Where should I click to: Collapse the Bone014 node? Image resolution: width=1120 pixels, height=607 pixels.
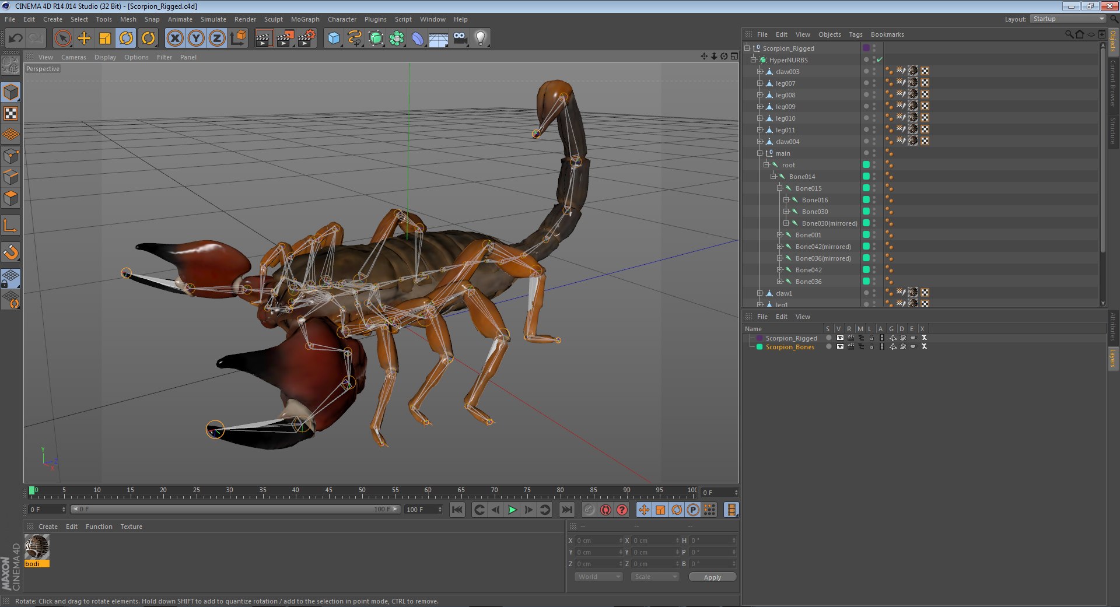coord(773,177)
